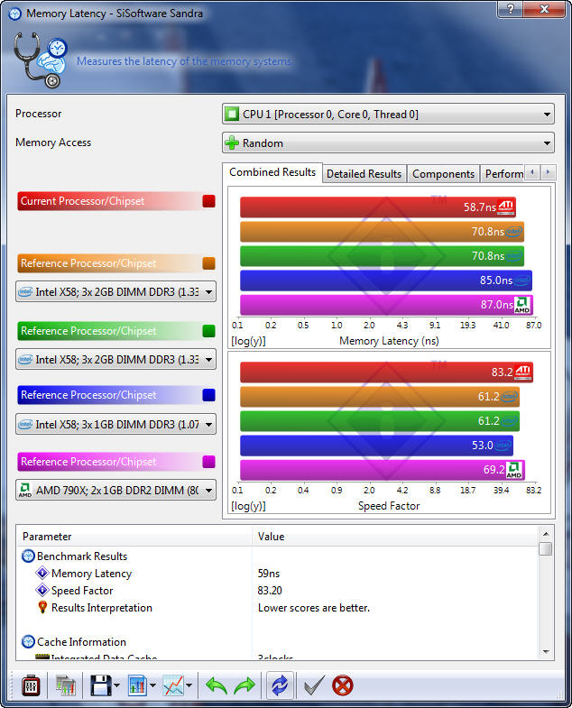Click the 53.0 blue speed factor bar
This screenshot has width=572, height=708.
pyautogui.click(x=376, y=446)
